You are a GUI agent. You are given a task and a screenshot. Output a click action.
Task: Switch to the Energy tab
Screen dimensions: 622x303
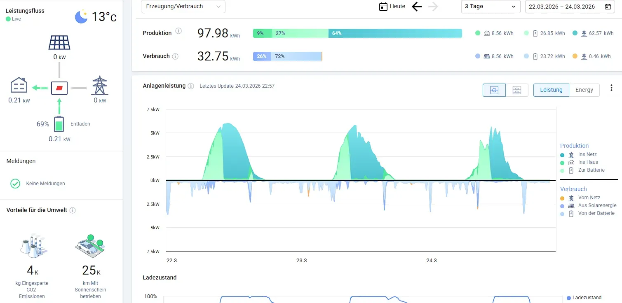(x=584, y=90)
